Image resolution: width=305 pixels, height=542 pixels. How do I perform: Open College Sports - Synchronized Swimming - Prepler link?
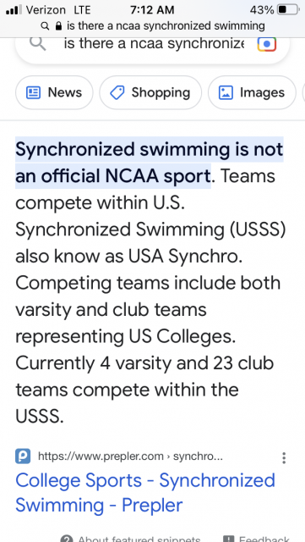tap(145, 492)
